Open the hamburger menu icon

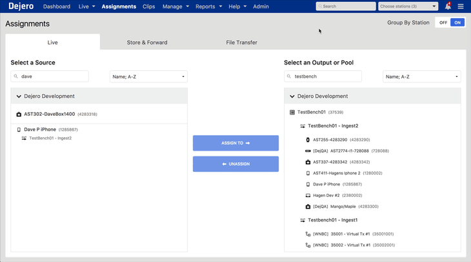tap(461, 6)
